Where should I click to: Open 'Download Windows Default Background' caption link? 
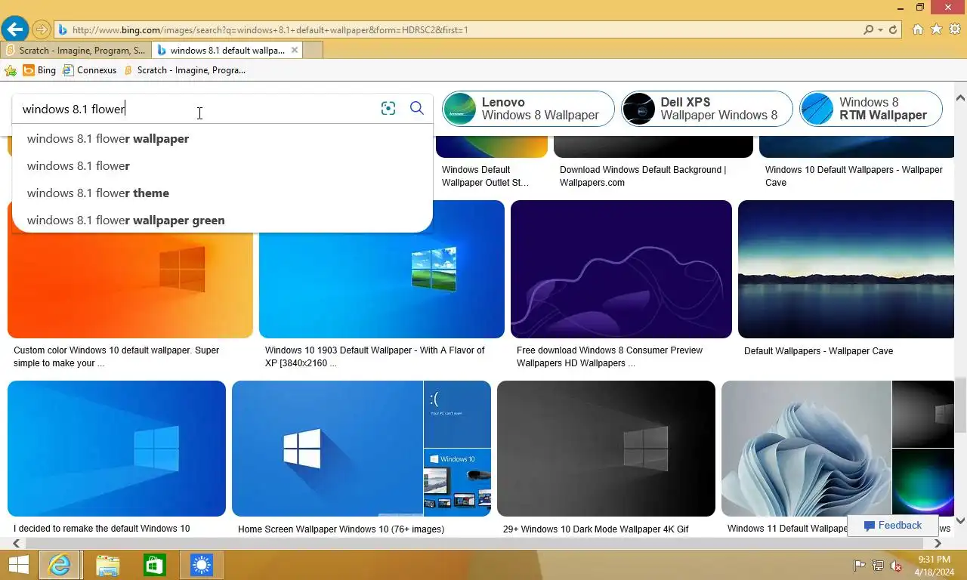click(x=643, y=176)
